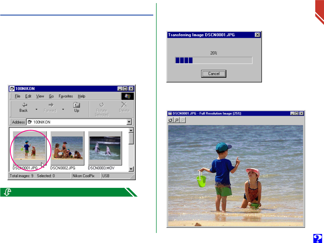Click the green note banner icon

8,192
